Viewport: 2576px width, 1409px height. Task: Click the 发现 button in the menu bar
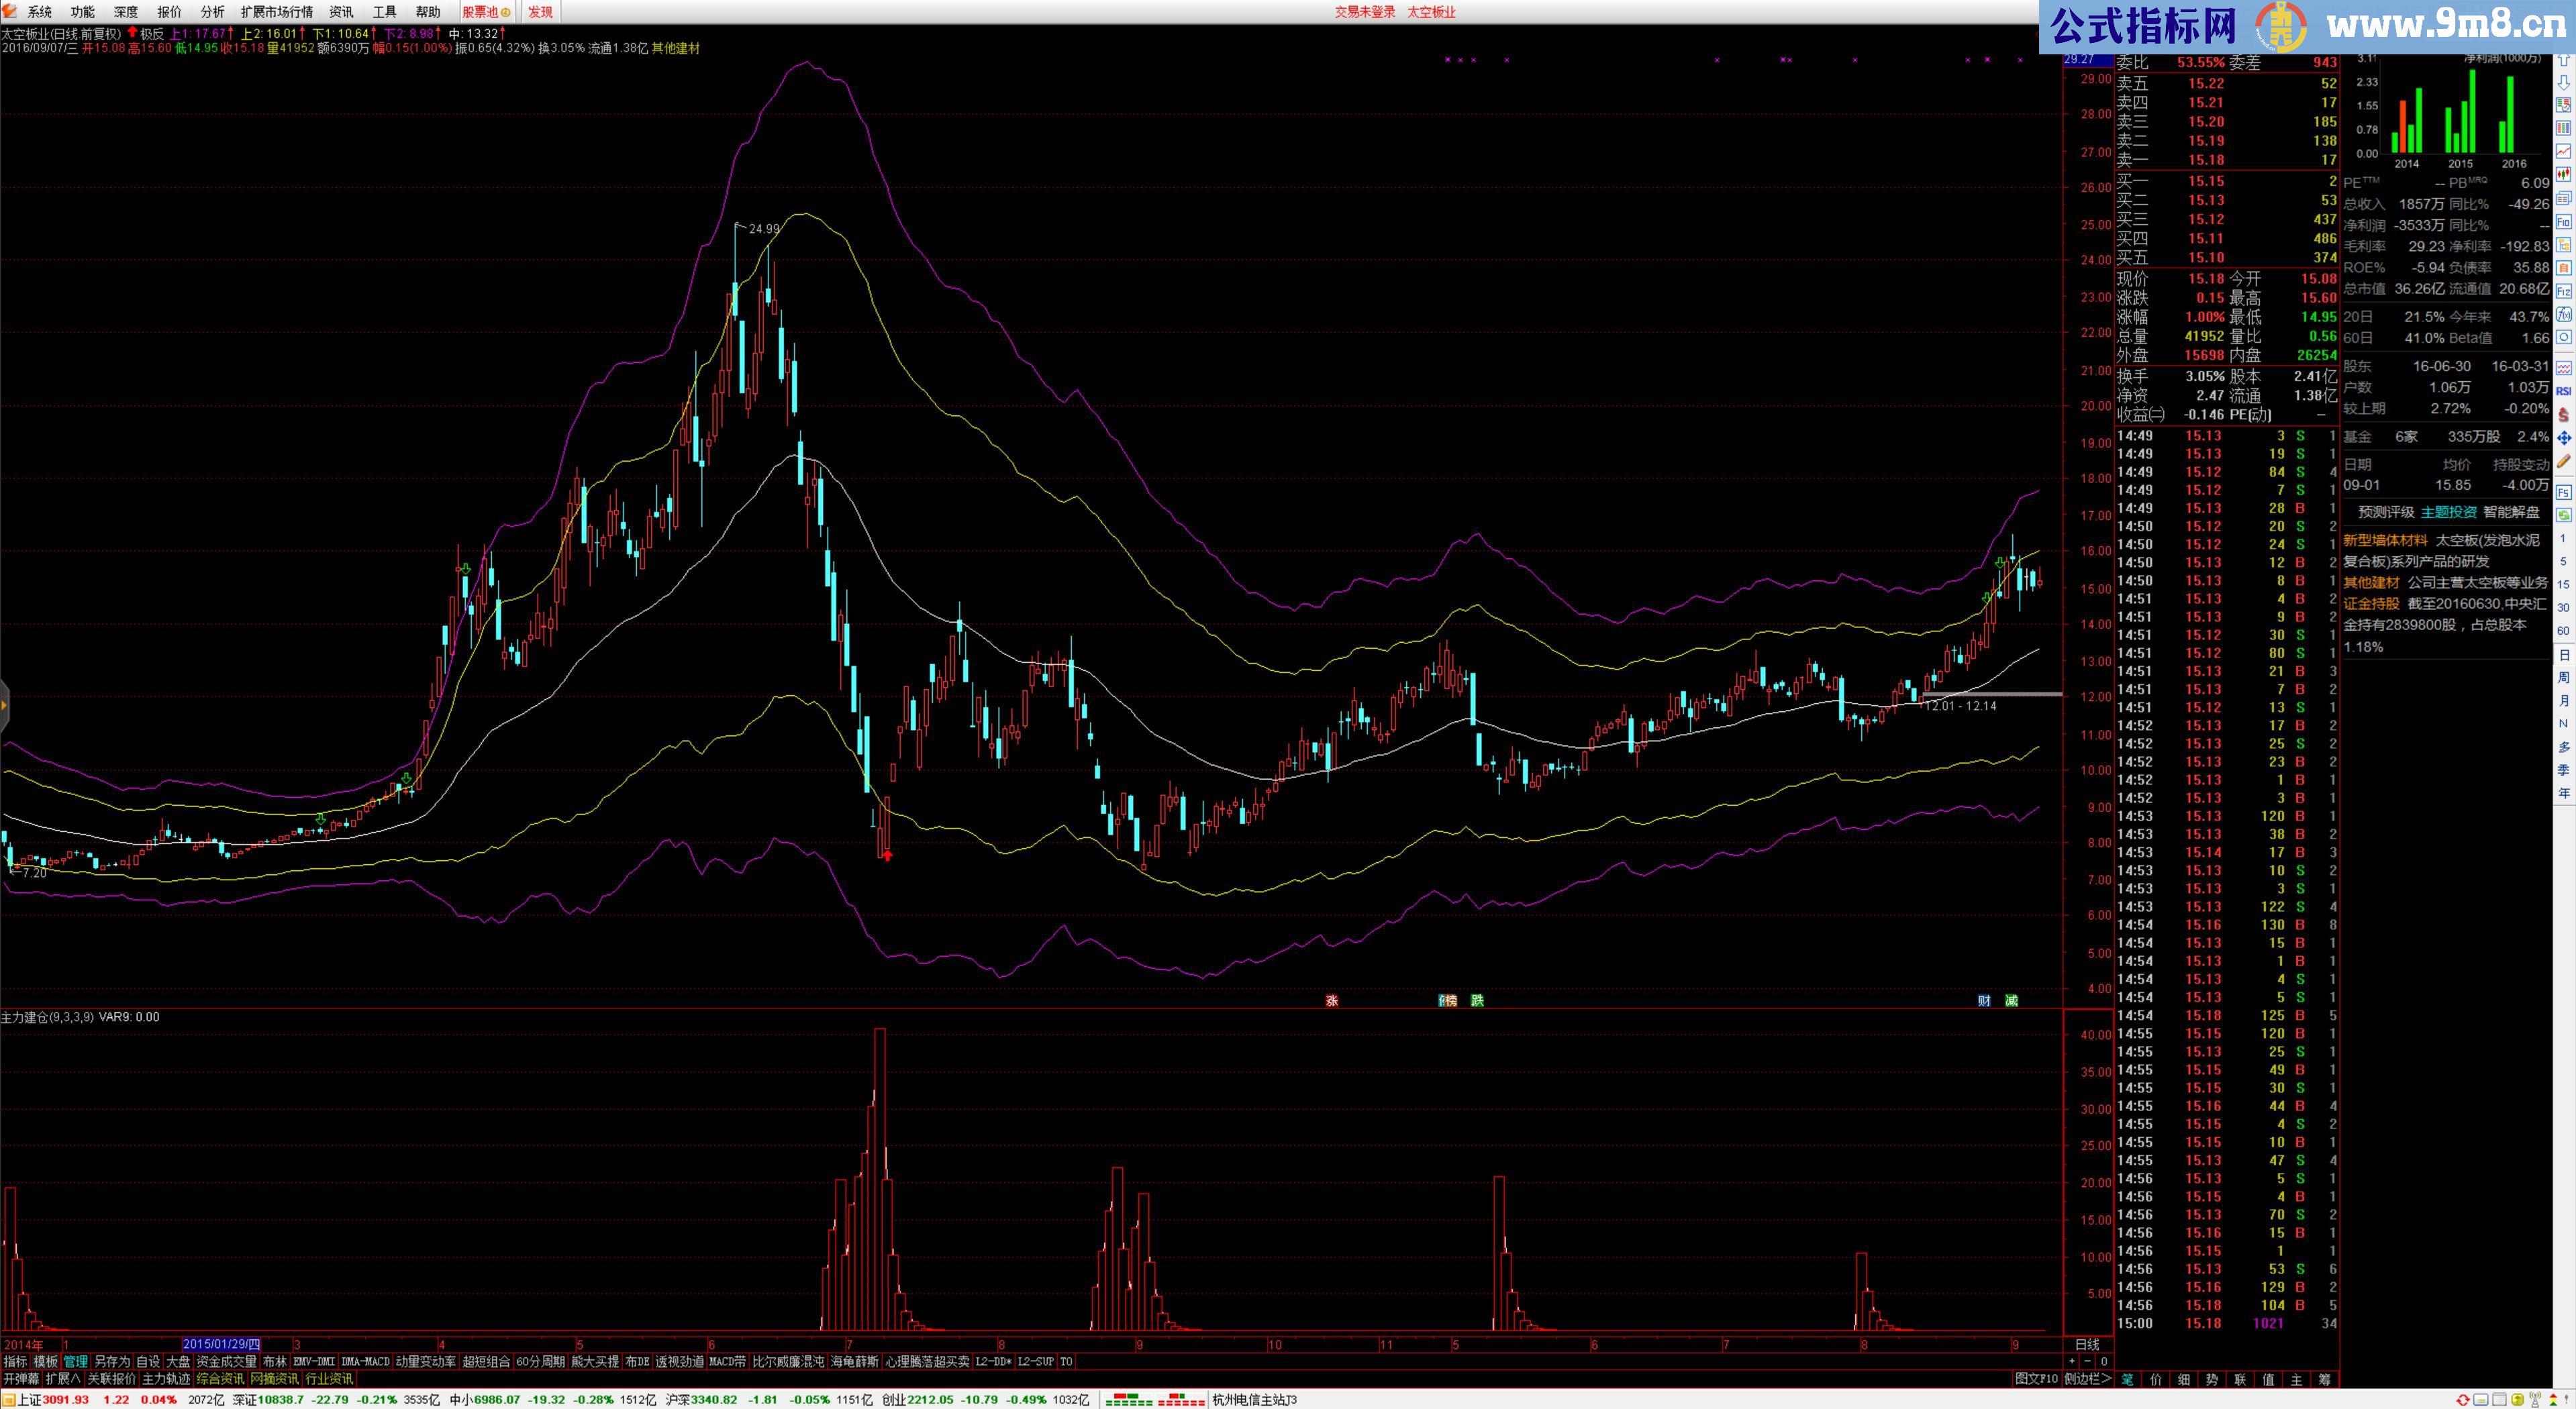[x=541, y=12]
